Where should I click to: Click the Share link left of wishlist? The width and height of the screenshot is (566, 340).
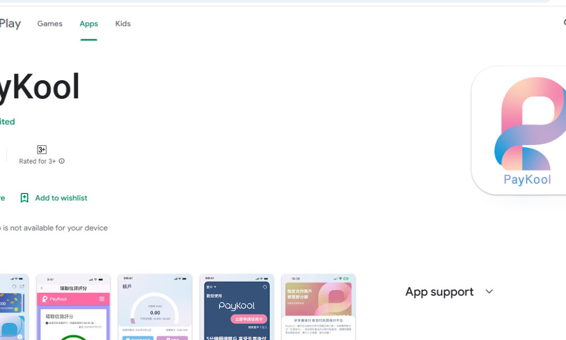2,198
